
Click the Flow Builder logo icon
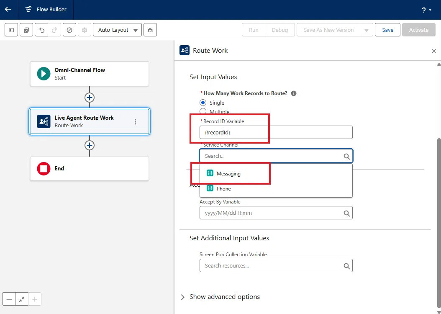click(28, 9)
